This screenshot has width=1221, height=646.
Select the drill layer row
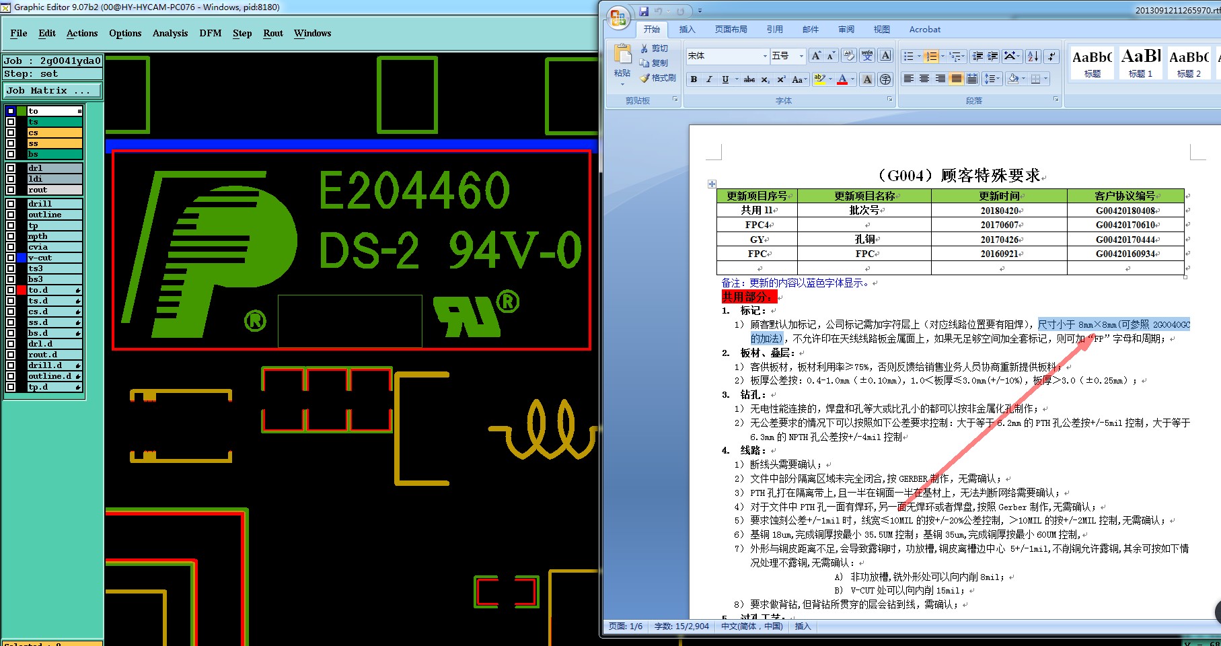pyautogui.click(x=54, y=204)
